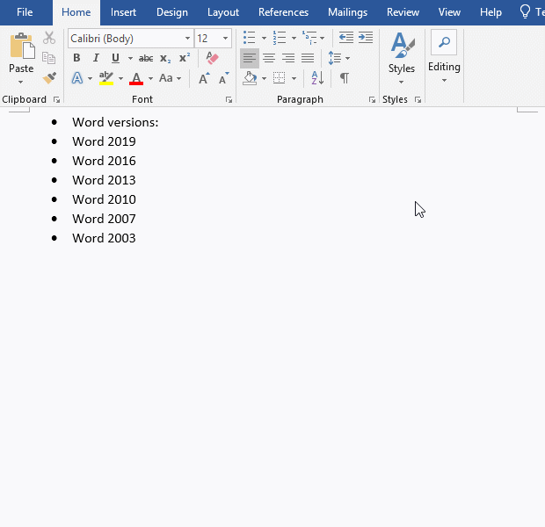The width and height of the screenshot is (545, 527).
Task: Open the Clipboard pane launcher
Action: tap(56, 100)
